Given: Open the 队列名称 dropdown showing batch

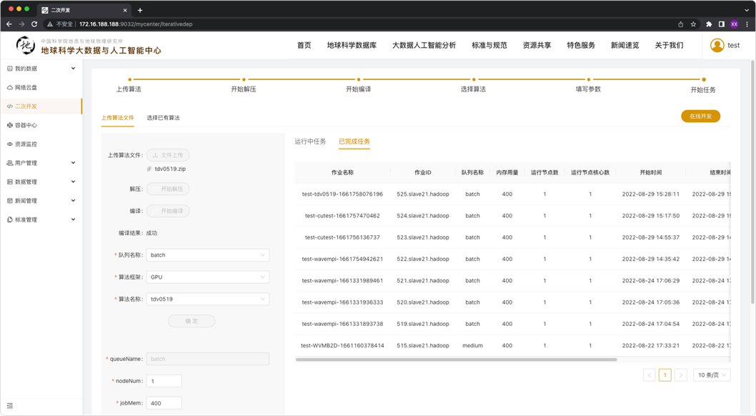Looking at the screenshot, I should coord(207,255).
